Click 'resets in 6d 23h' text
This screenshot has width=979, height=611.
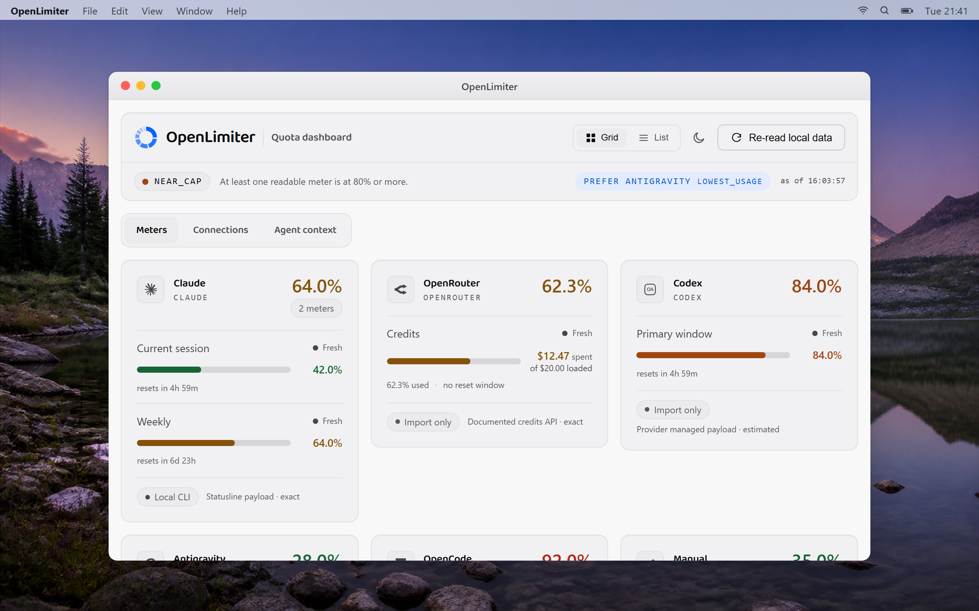(166, 461)
